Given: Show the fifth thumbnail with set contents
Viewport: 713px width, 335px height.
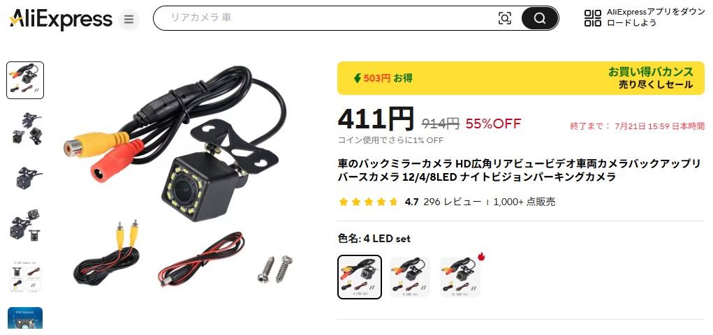Looking at the screenshot, I should (25, 276).
